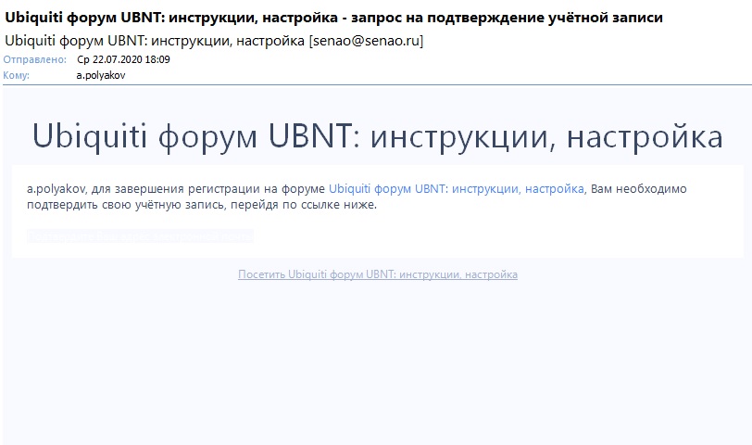Follow the 'Посетить Ubiquiti форум UBNT' footer link
The image size is (752, 445).
click(x=378, y=274)
